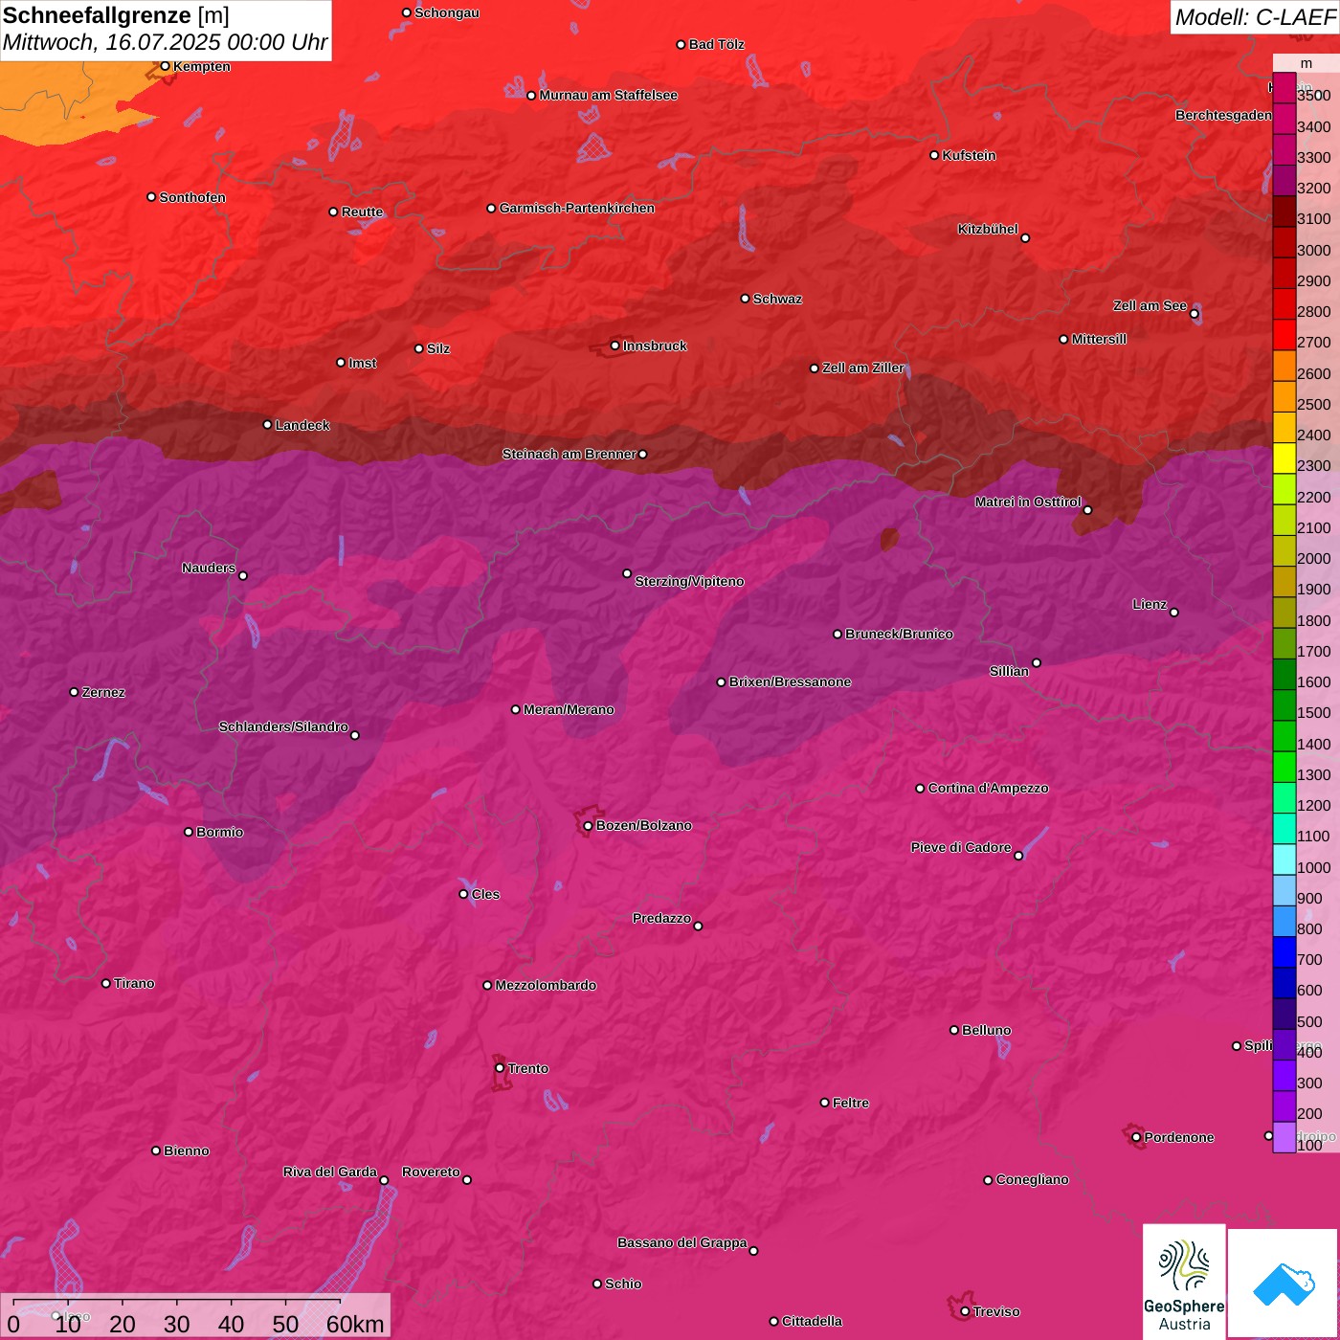Click the Conegliano city label
The height and width of the screenshot is (1340, 1340).
click(x=1032, y=1179)
